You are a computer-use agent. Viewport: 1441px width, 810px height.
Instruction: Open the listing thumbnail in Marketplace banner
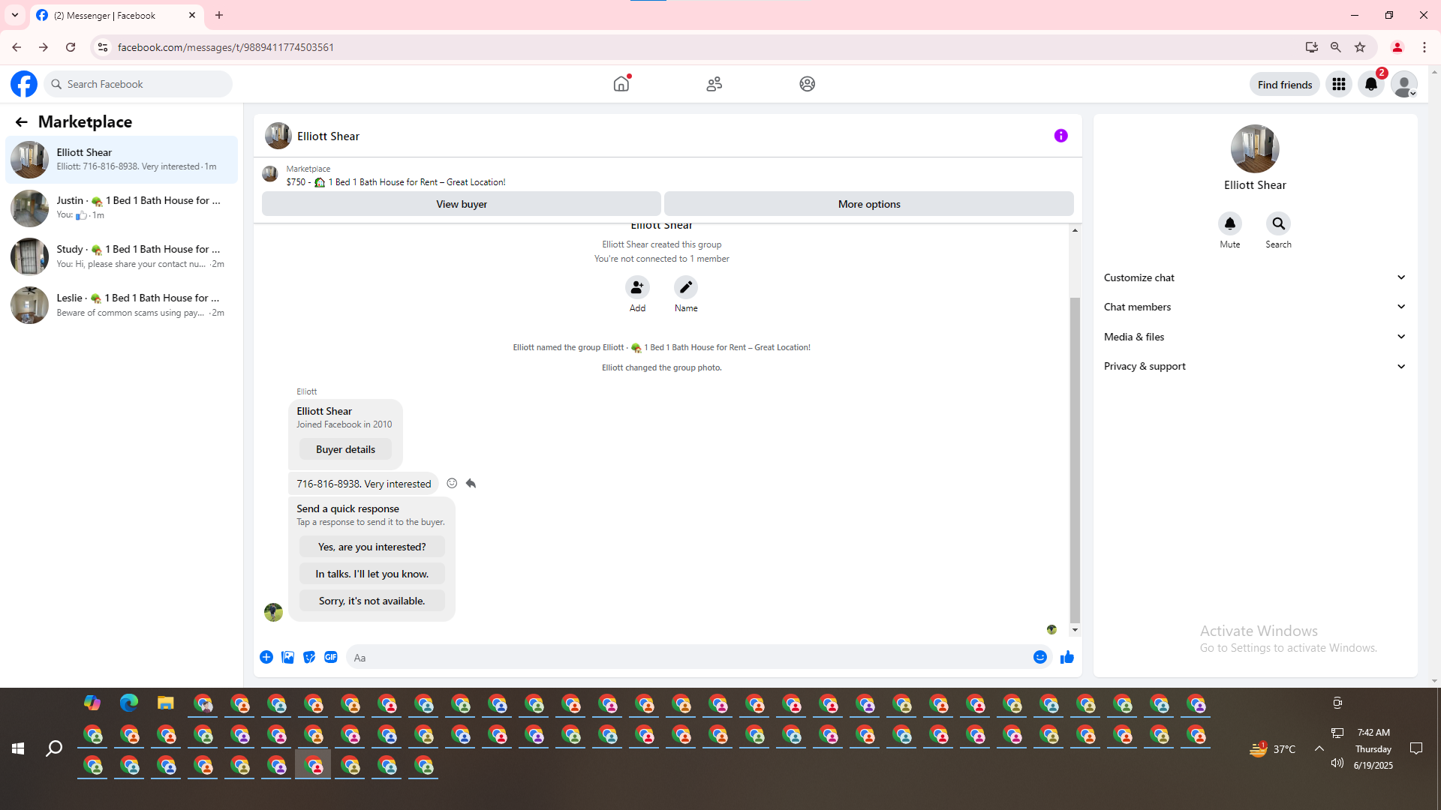click(x=270, y=175)
